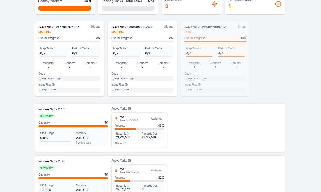Viewport: 321px width, 192px height.
Task: Click the Combiner checkmark on the DONE job
Action: tap(237, 67)
